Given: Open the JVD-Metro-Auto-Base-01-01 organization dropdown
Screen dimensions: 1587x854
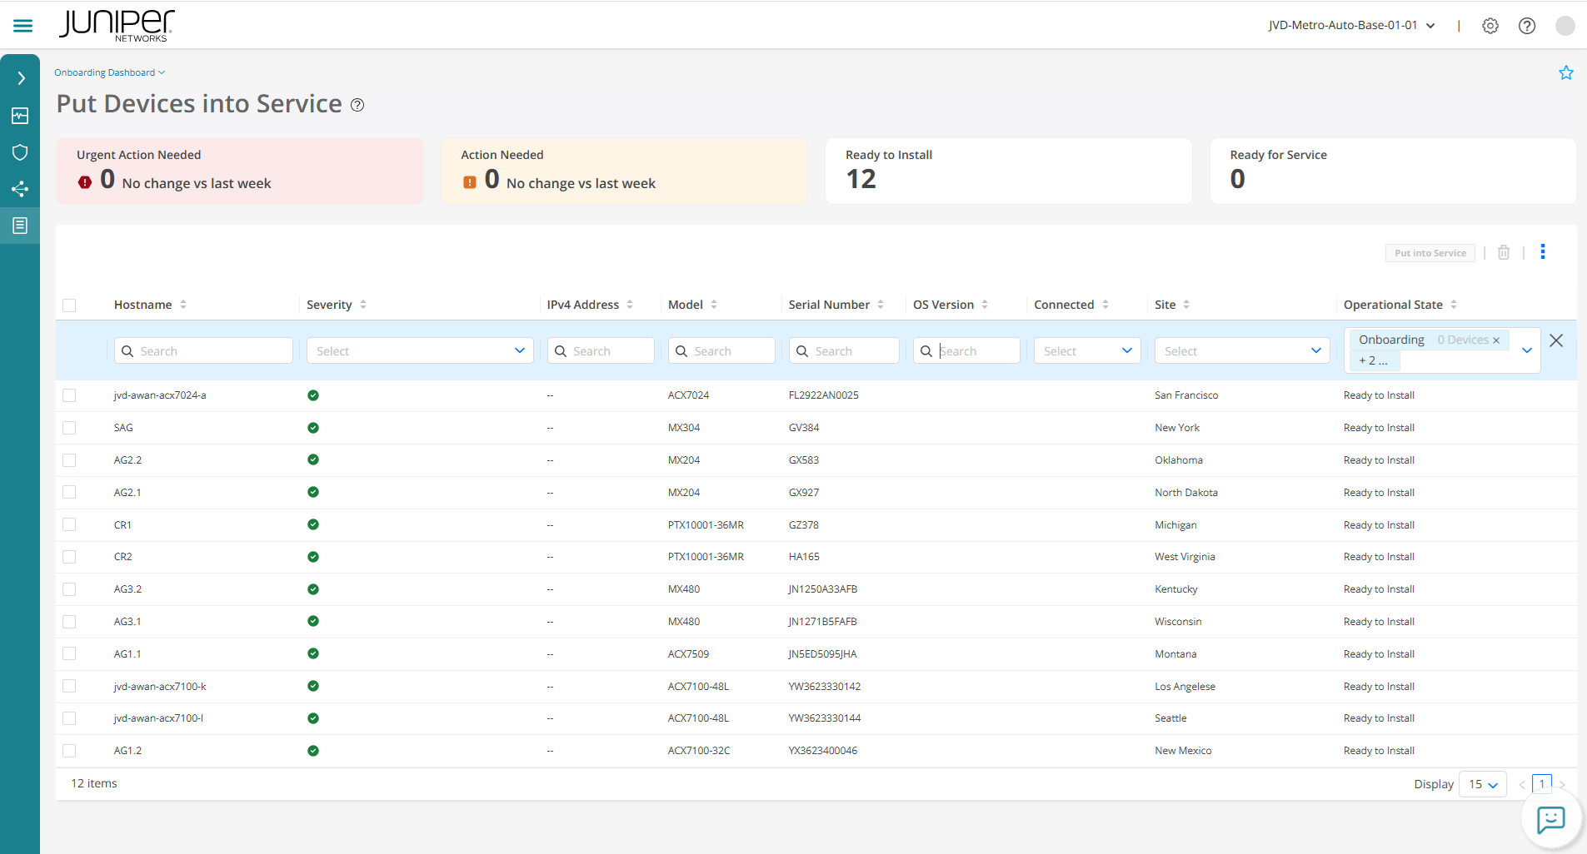Looking at the screenshot, I should pos(1351,26).
